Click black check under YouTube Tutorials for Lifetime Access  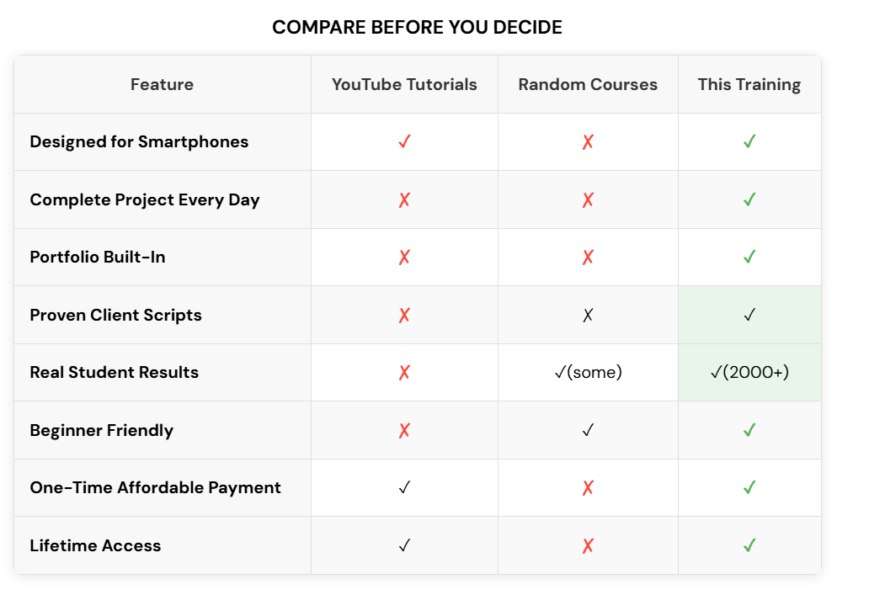point(404,545)
